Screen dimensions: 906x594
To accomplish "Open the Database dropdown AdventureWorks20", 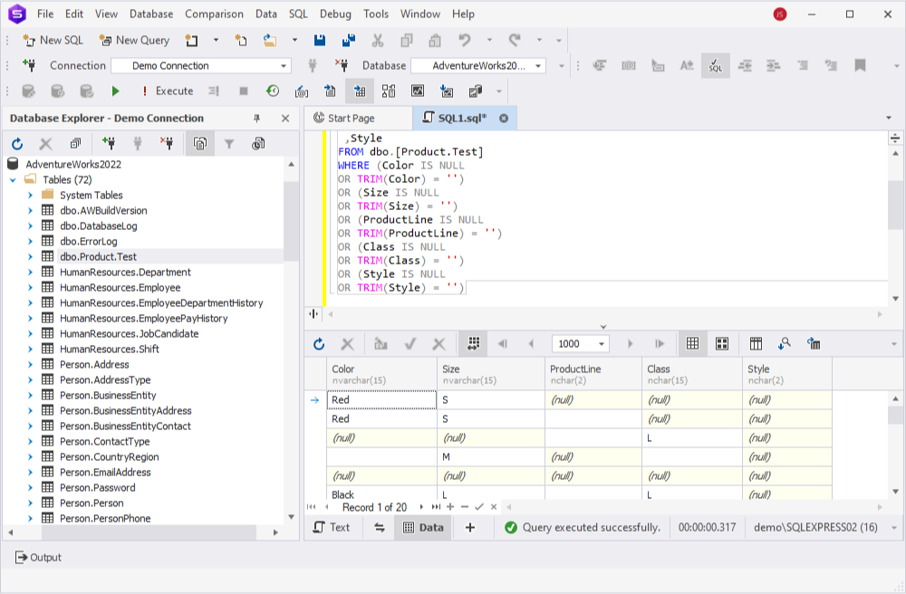I will tap(478, 66).
